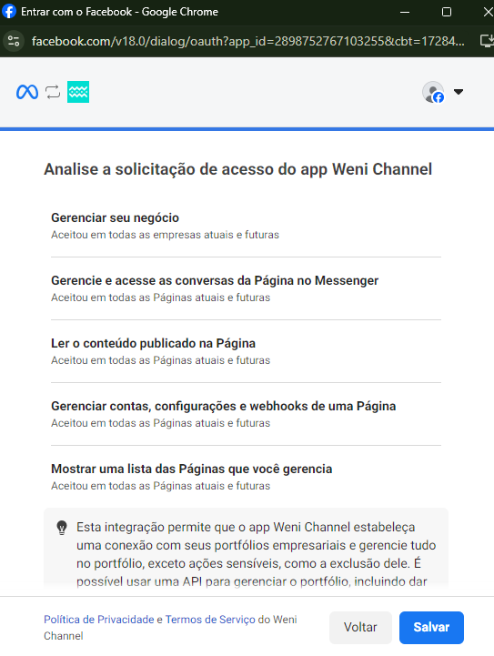Open the Termos de Serviço link

point(210,620)
